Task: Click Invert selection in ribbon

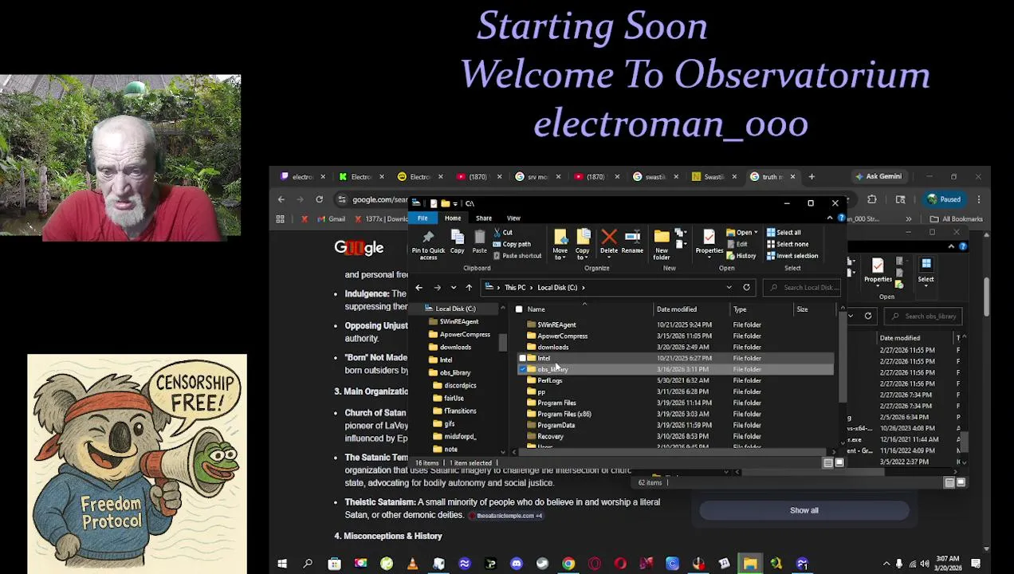Action: [x=792, y=256]
